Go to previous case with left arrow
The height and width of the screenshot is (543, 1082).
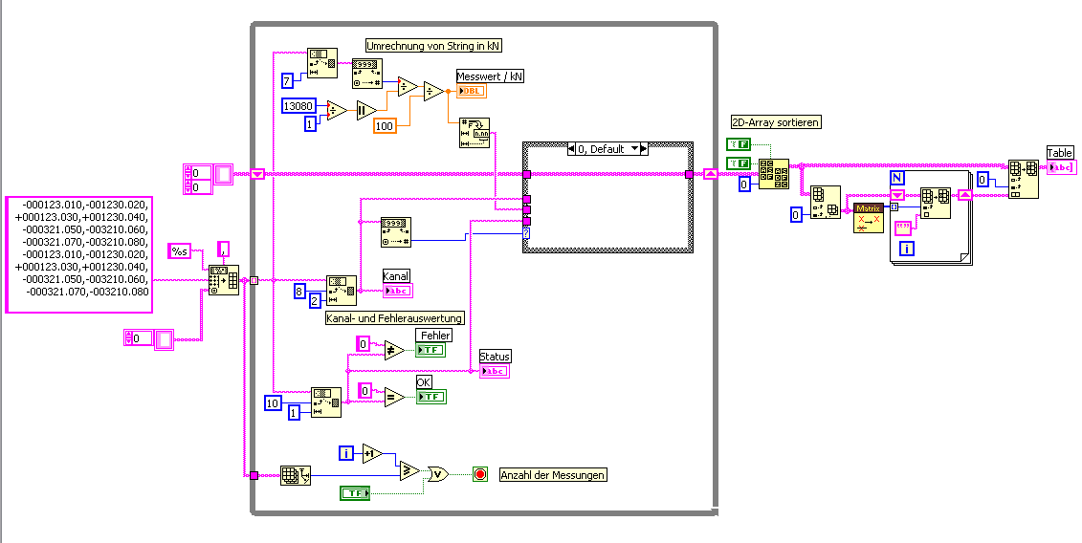coord(571,149)
